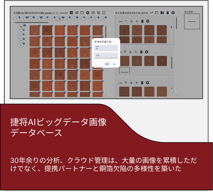Image resolution: width=213 pixels, height=192 pixels.
Task: Open settings gear for category 3 (68)
Action: coord(147,83)
